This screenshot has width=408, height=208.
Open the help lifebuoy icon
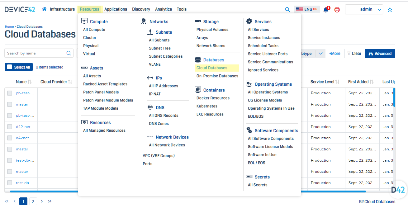click(x=337, y=10)
